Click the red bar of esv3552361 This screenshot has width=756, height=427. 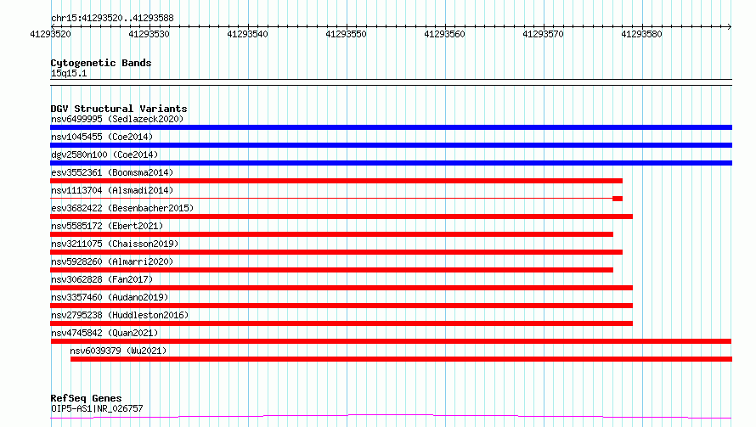(x=336, y=181)
